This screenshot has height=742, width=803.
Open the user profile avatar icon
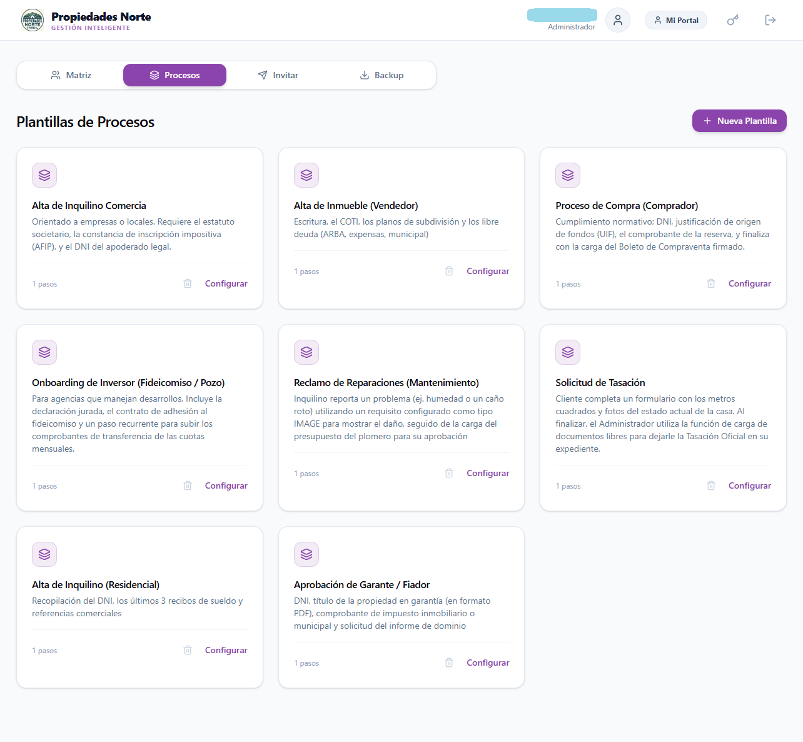pyautogui.click(x=618, y=20)
